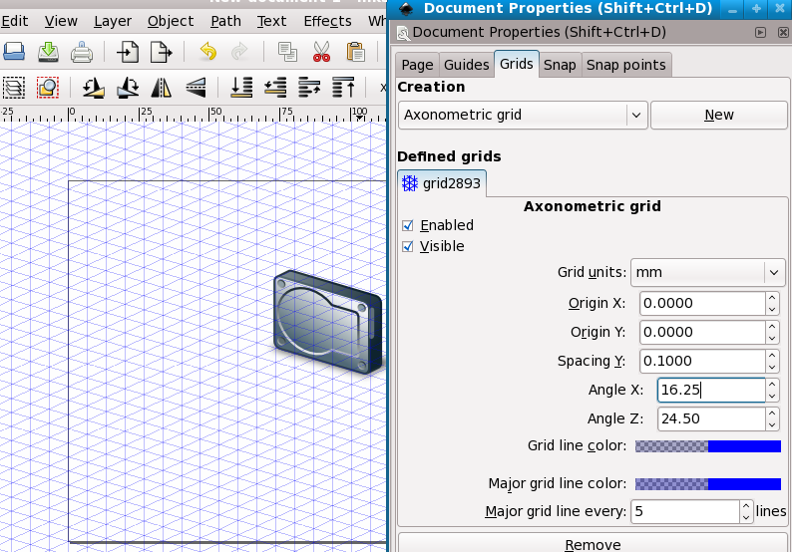Viewport: 792px width, 552px height.
Task: Decrease Angle X with down arrow
Action: tap(772, 397)
